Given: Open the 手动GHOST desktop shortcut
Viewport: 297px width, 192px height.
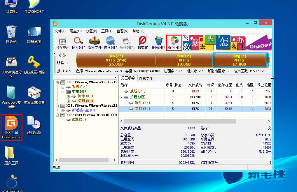Looking at the screenshot, I should [34, 7].
